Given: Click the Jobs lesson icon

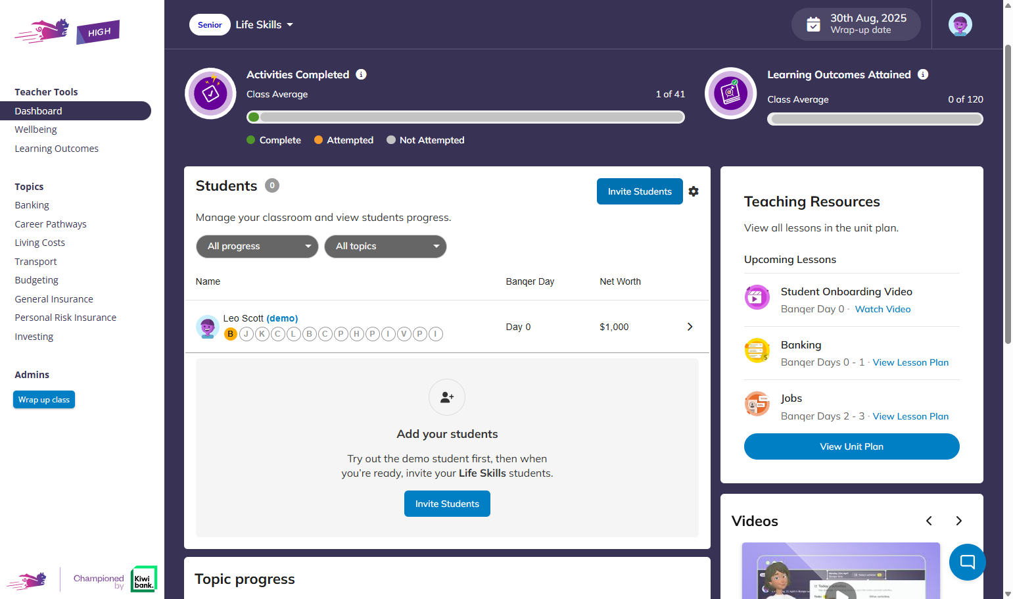Looking at the screenshot, I should 757,404.
